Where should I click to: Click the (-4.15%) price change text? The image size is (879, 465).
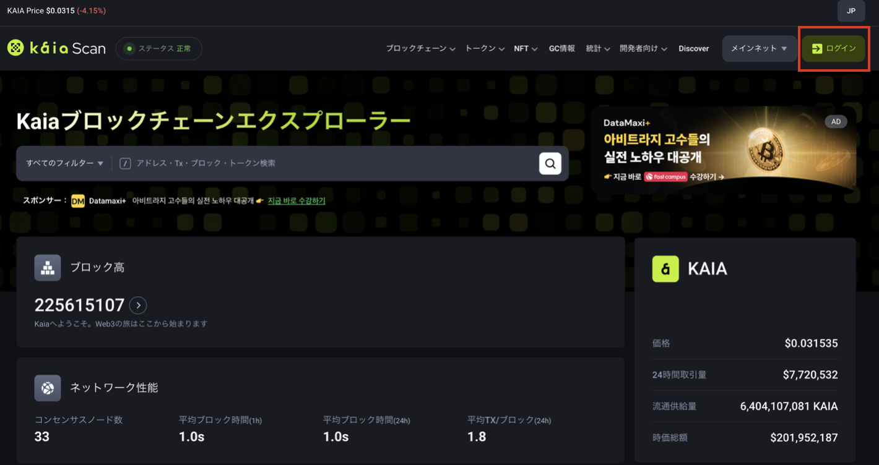click(91, 11)
